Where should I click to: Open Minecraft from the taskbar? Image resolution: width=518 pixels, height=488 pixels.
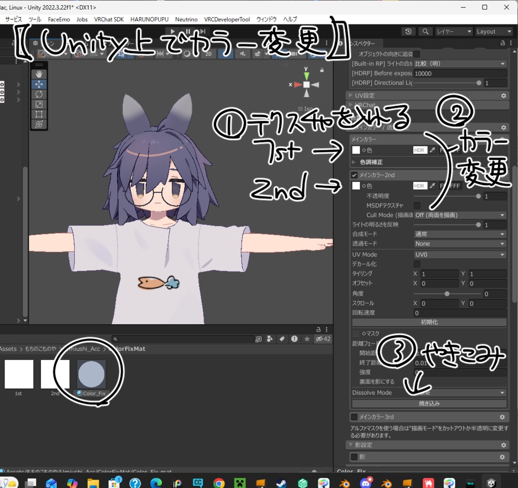[240, 483]
